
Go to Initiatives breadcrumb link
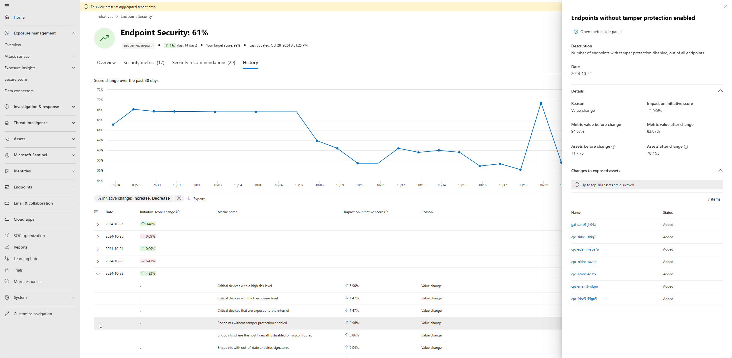point(105,17)
